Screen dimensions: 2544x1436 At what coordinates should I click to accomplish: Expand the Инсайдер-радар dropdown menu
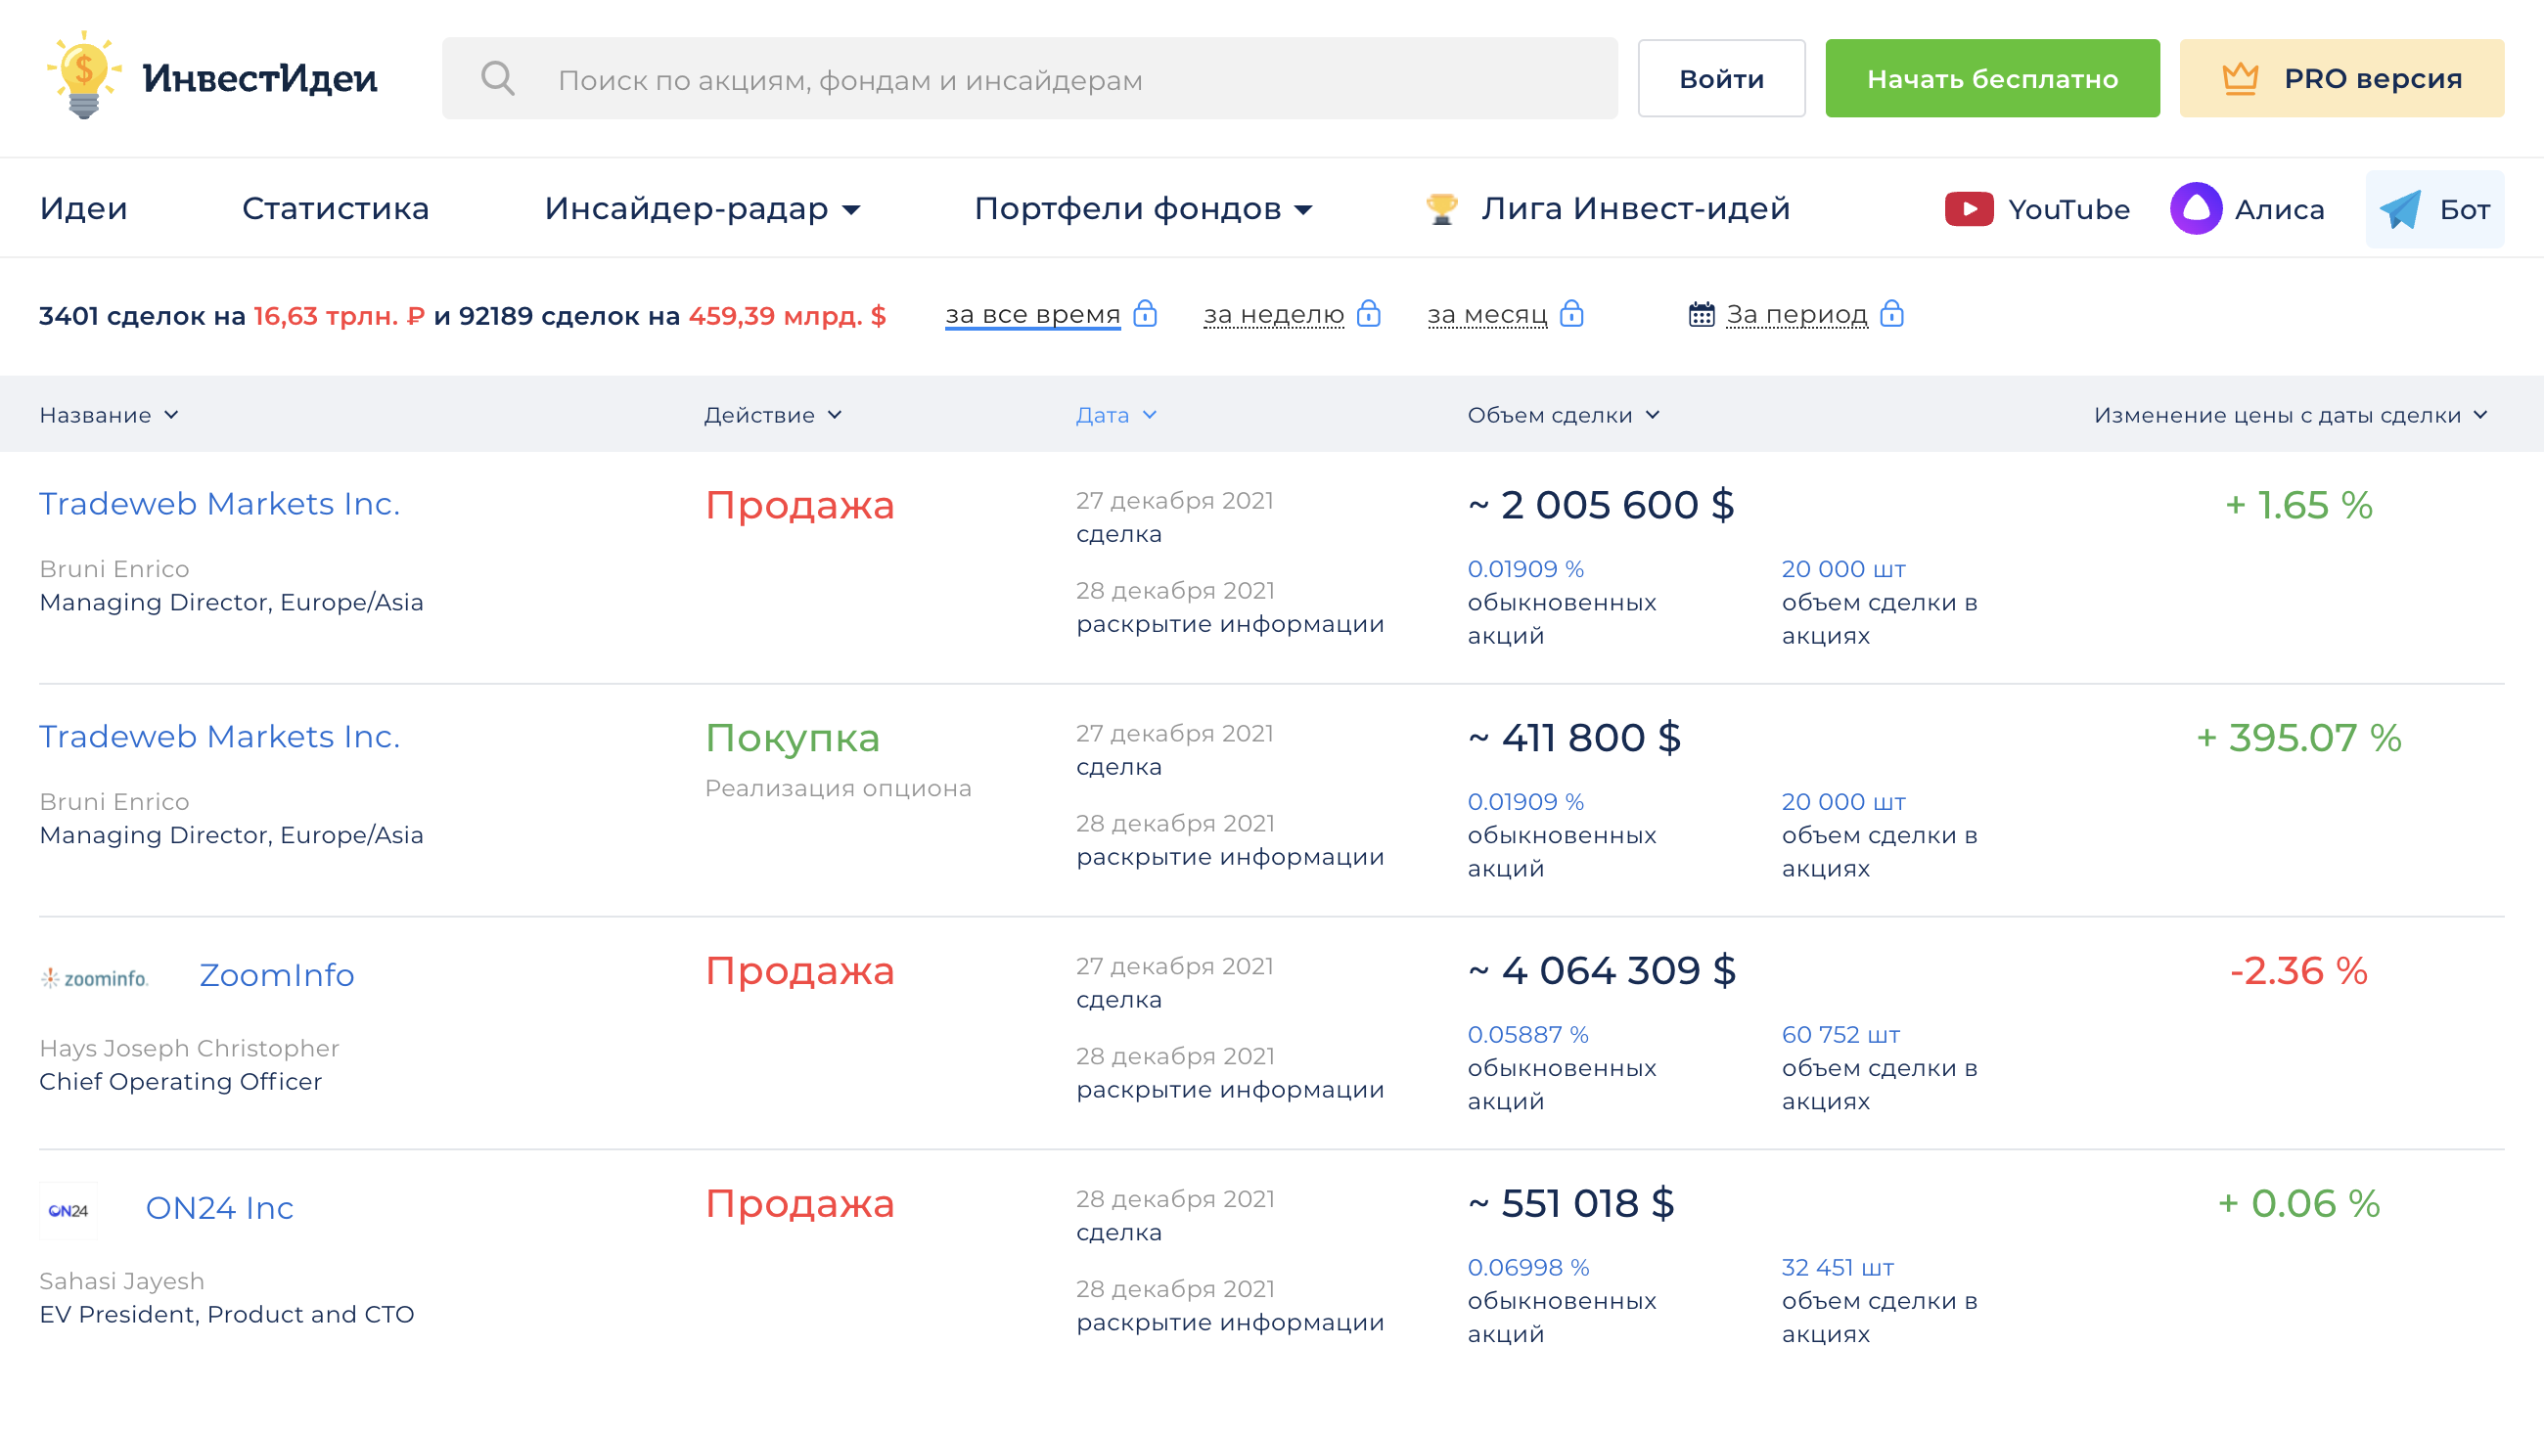point(703,208)
